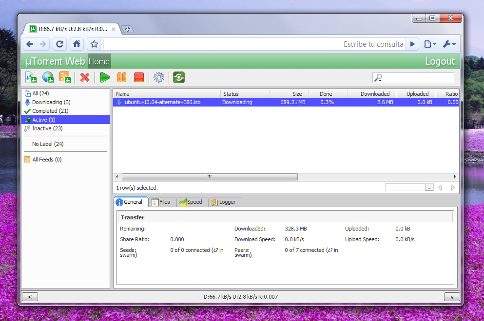Image resolution: width=484 pixels, height=321 pixels.
Task: Click scrollbar left arrow in torrent list
Action: click(117, 177)
